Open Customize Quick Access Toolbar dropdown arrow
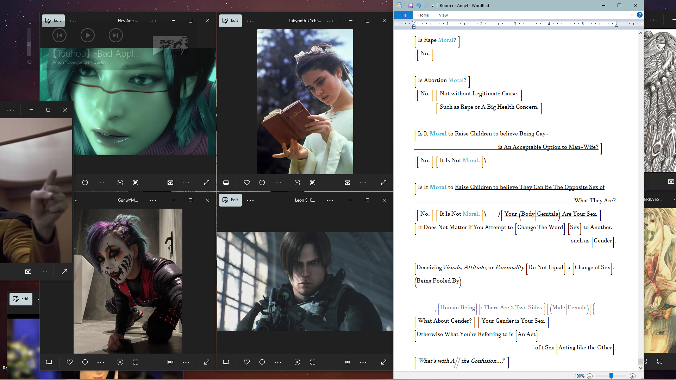This screenshot has height=380, width=676. 433,6
